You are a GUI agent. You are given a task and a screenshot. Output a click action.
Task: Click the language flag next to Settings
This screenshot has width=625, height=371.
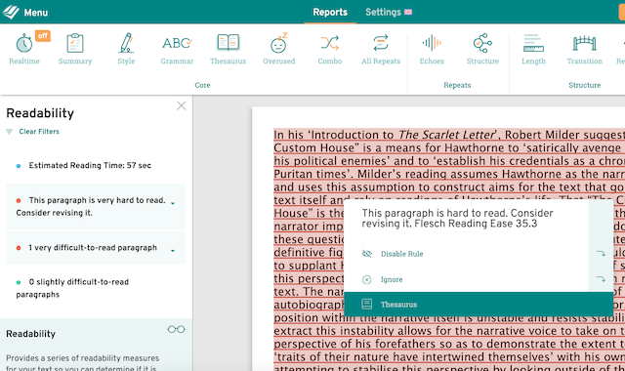[x=408, y=12]
